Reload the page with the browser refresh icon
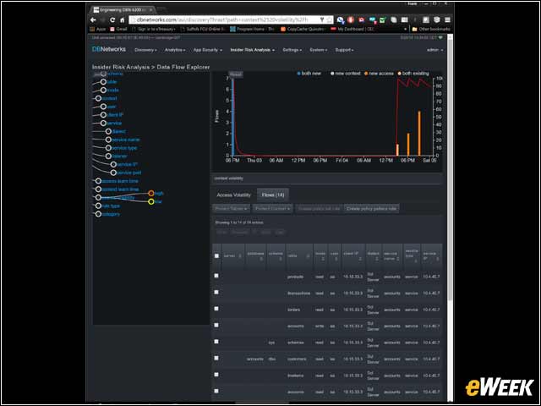The width and height of the screenshot is (541, 406). [x=112, y=20]
